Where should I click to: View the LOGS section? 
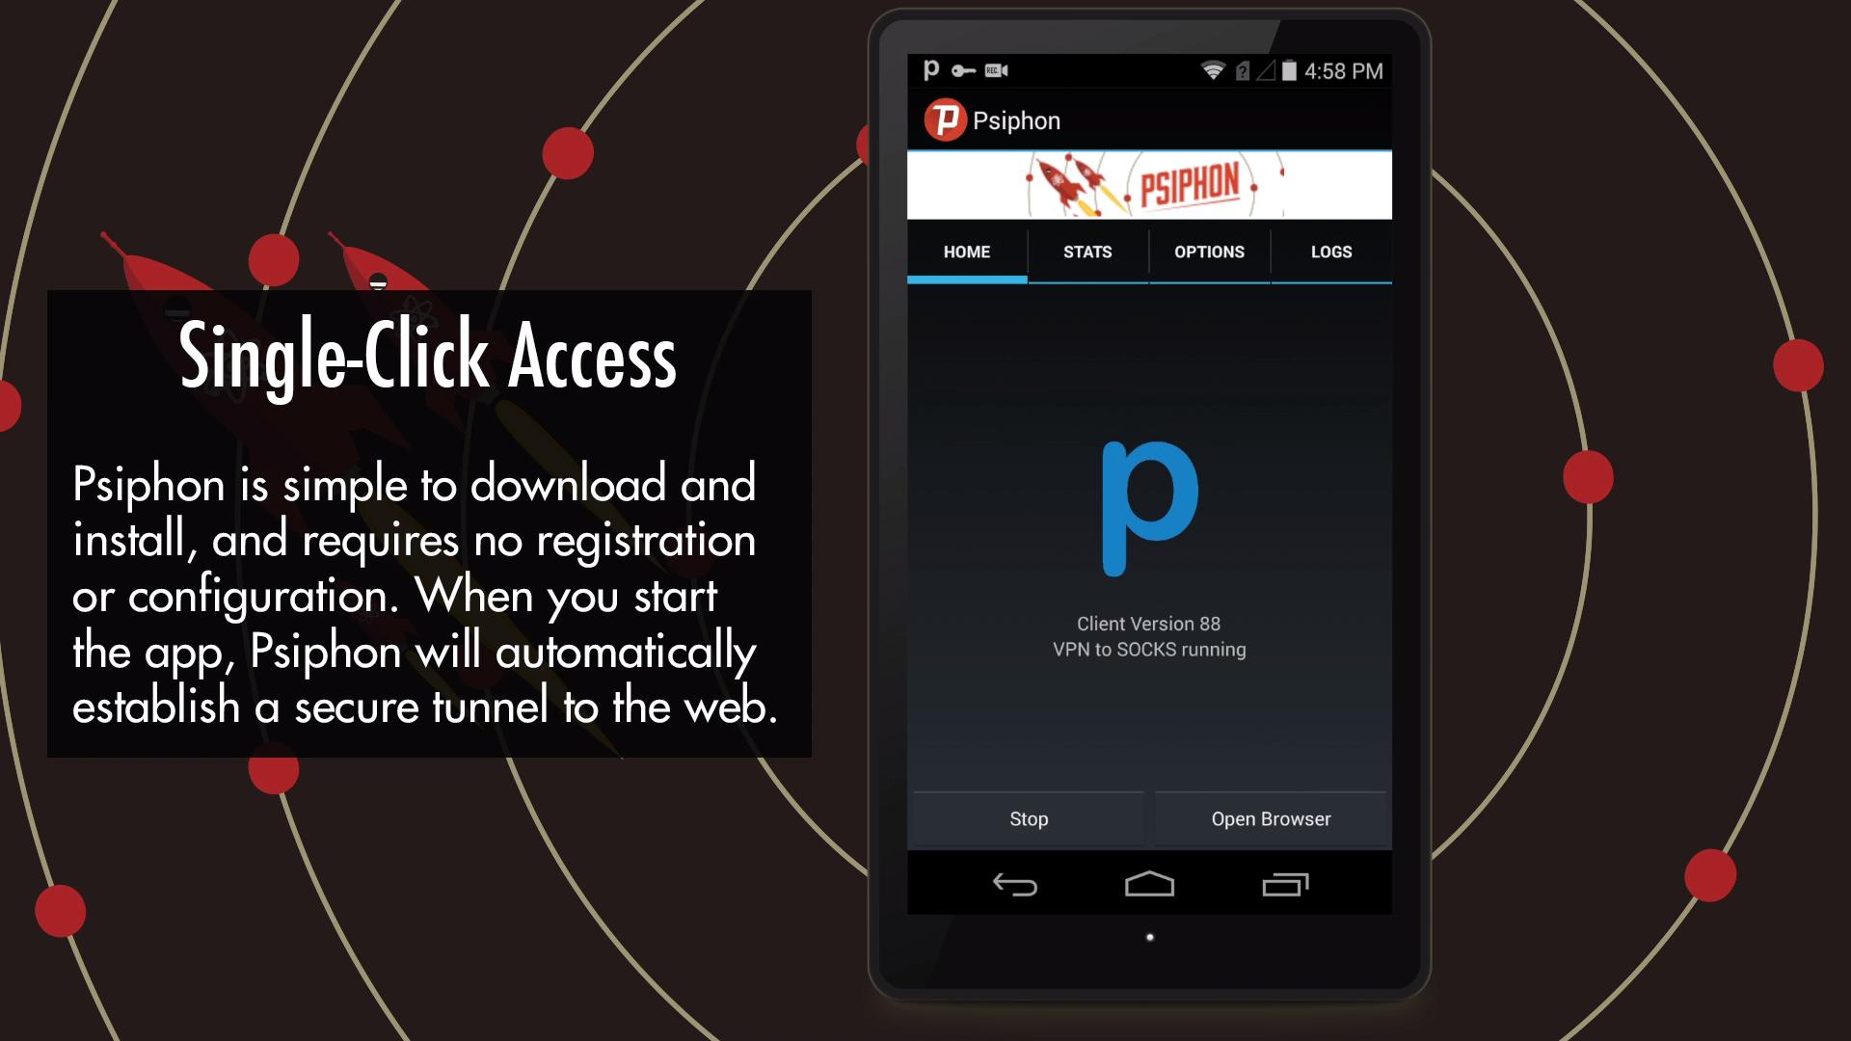coord(1331,252)
